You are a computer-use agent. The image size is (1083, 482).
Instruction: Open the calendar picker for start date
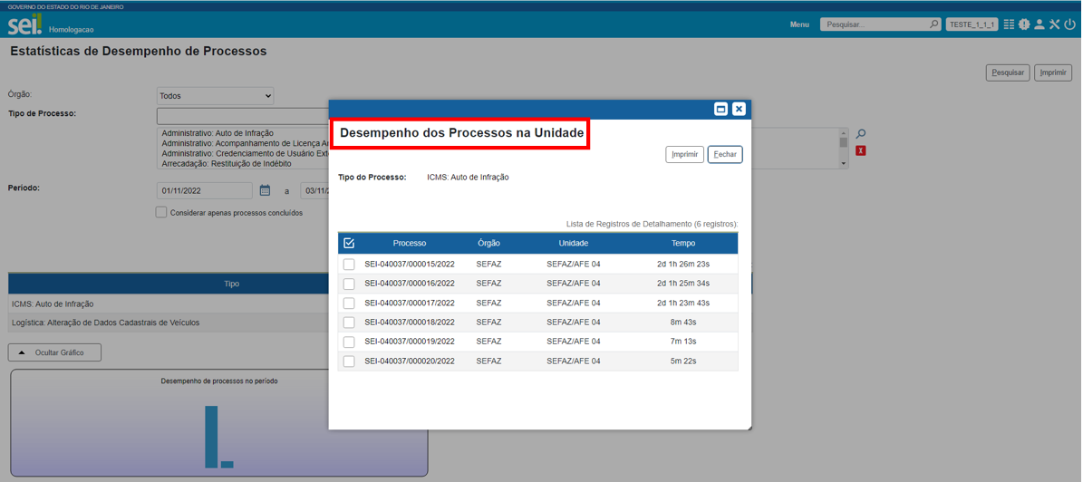(265, 190)
